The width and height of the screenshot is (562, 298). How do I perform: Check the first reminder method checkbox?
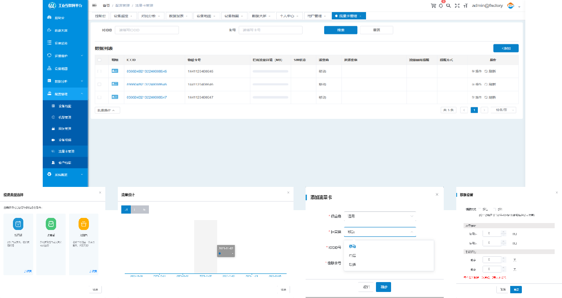click(480, 209)
